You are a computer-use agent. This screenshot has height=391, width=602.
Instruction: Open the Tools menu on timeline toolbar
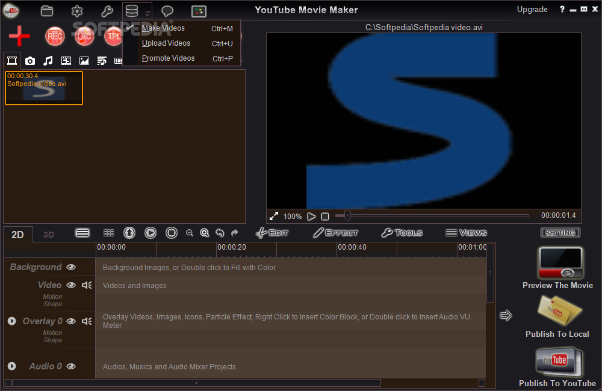point(402,233)
